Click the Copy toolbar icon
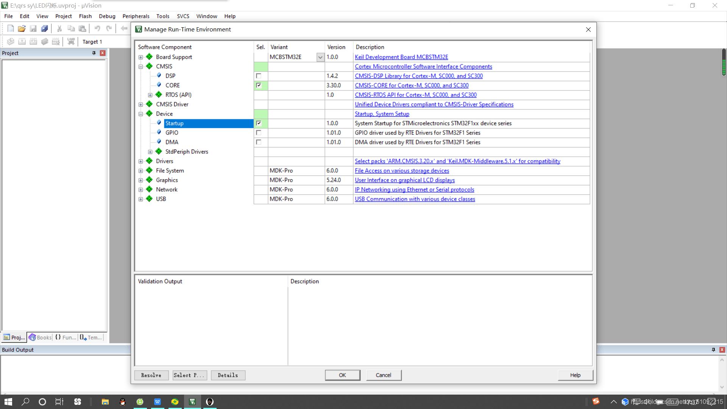Viewport: 727px width, 409px height. [x=71, y=28]
